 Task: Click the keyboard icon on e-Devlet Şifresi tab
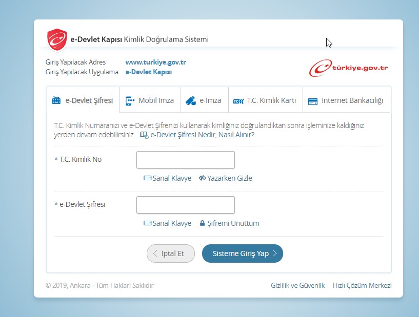[56, 101]
